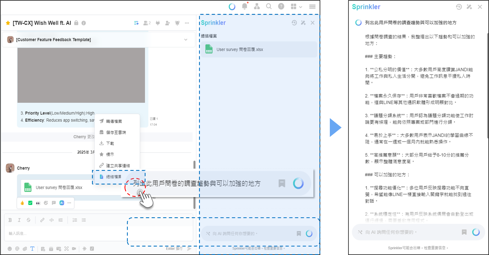This screenshot has width=489, height=255.
Task: Click the AI button in the message action bar
Action: click(x=62, y=203)
